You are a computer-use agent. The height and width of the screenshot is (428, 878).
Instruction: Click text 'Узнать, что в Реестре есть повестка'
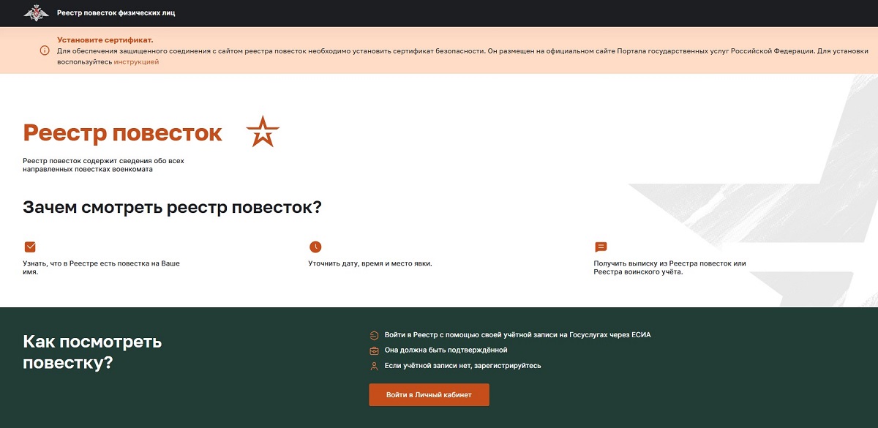point(101,268)
